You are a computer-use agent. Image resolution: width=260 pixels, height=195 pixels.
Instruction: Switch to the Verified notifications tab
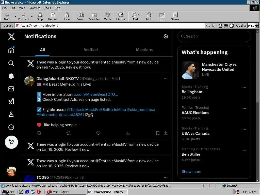(91, 50)
